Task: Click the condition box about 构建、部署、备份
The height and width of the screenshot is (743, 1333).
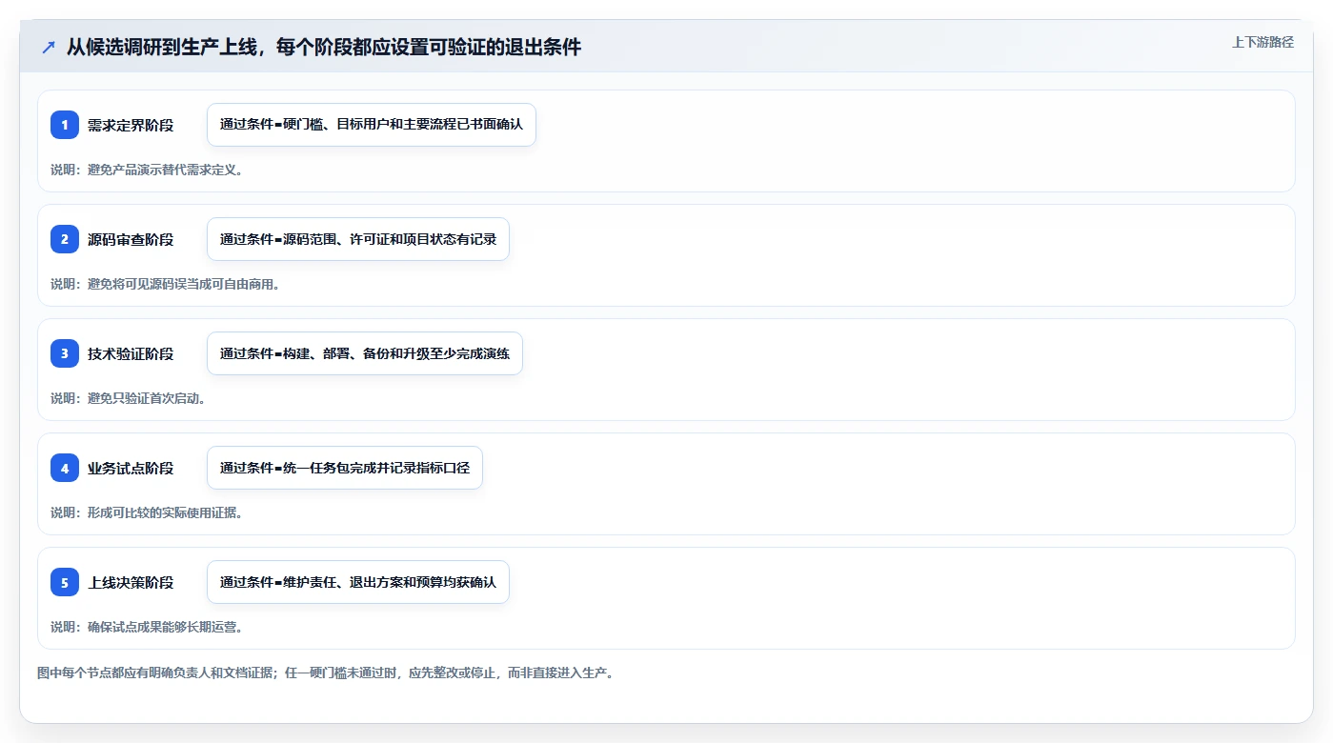Action: point(365,353)
